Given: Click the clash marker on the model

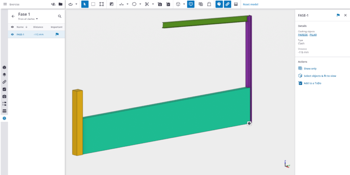Looking at the screenshot, I should (x=249, y=123).
